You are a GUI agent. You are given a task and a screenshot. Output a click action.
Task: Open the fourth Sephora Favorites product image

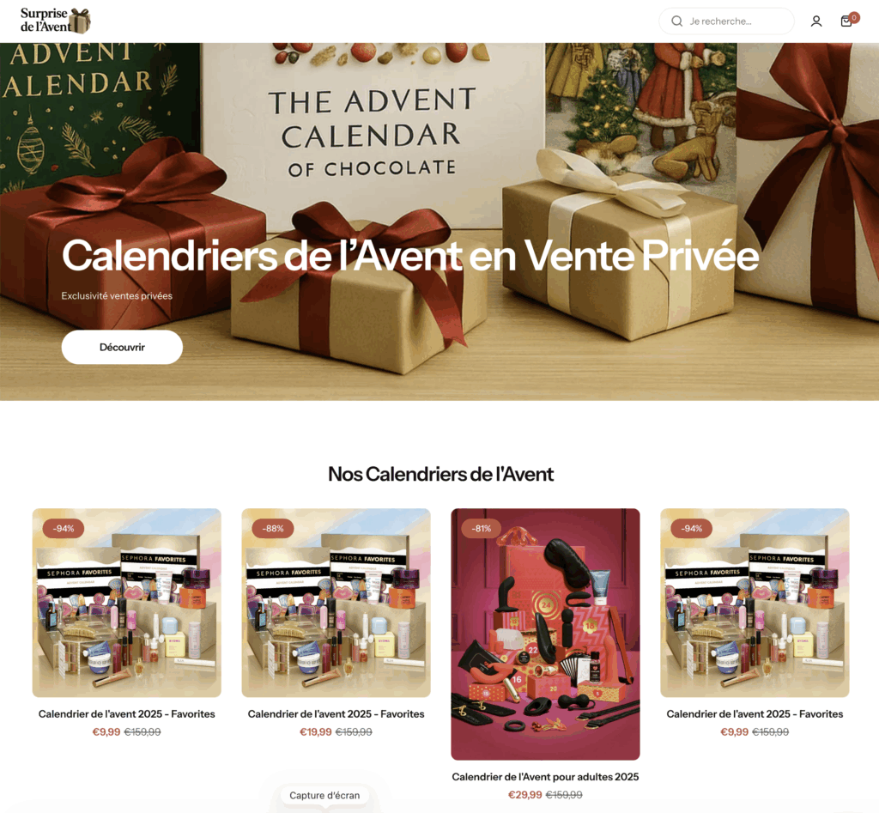[x=755, y=603]
